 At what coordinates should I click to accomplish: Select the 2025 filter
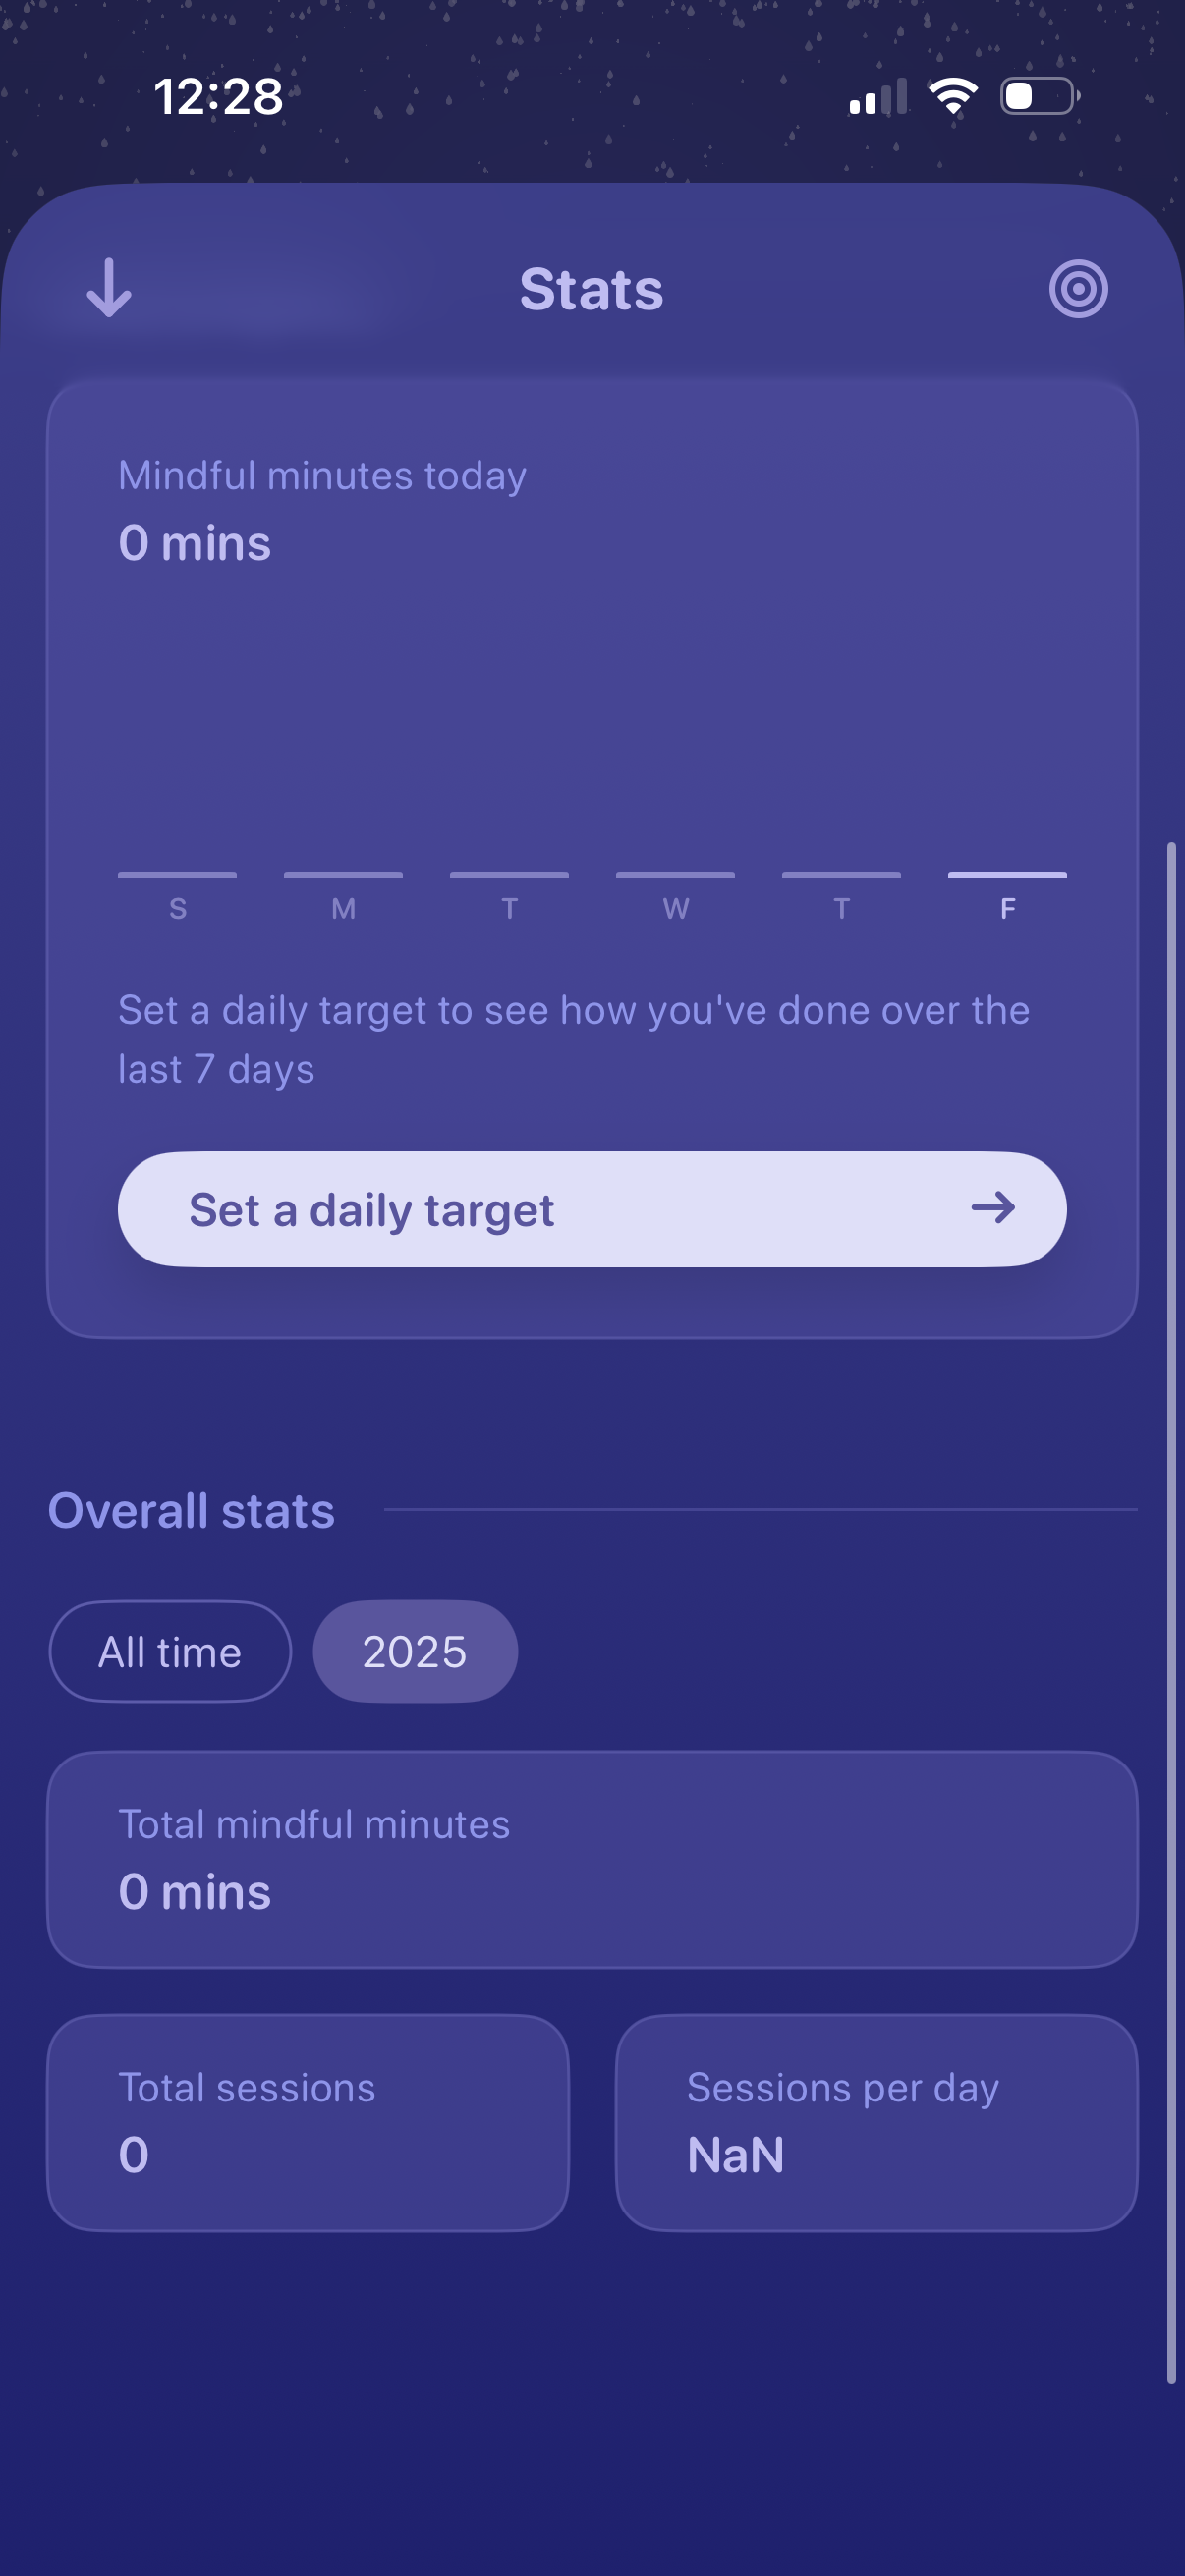414,1651
